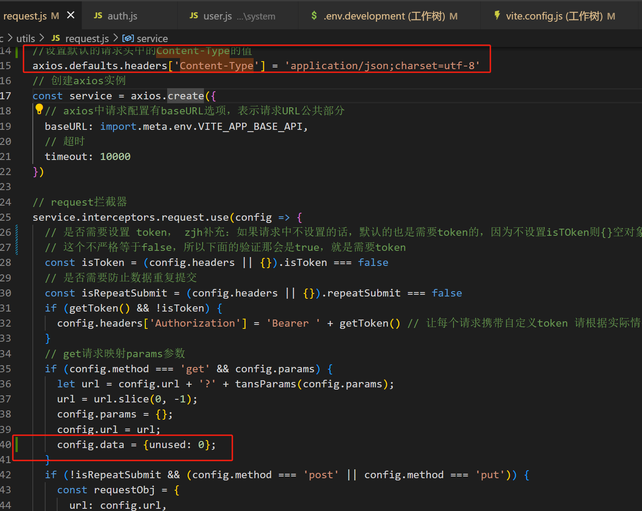Click the lightning icon on vite.config.js tab

(x=497, y=16)
